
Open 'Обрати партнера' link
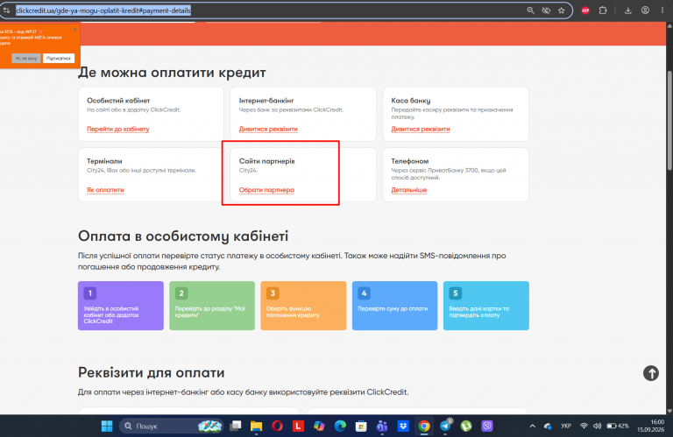point(266,190)
